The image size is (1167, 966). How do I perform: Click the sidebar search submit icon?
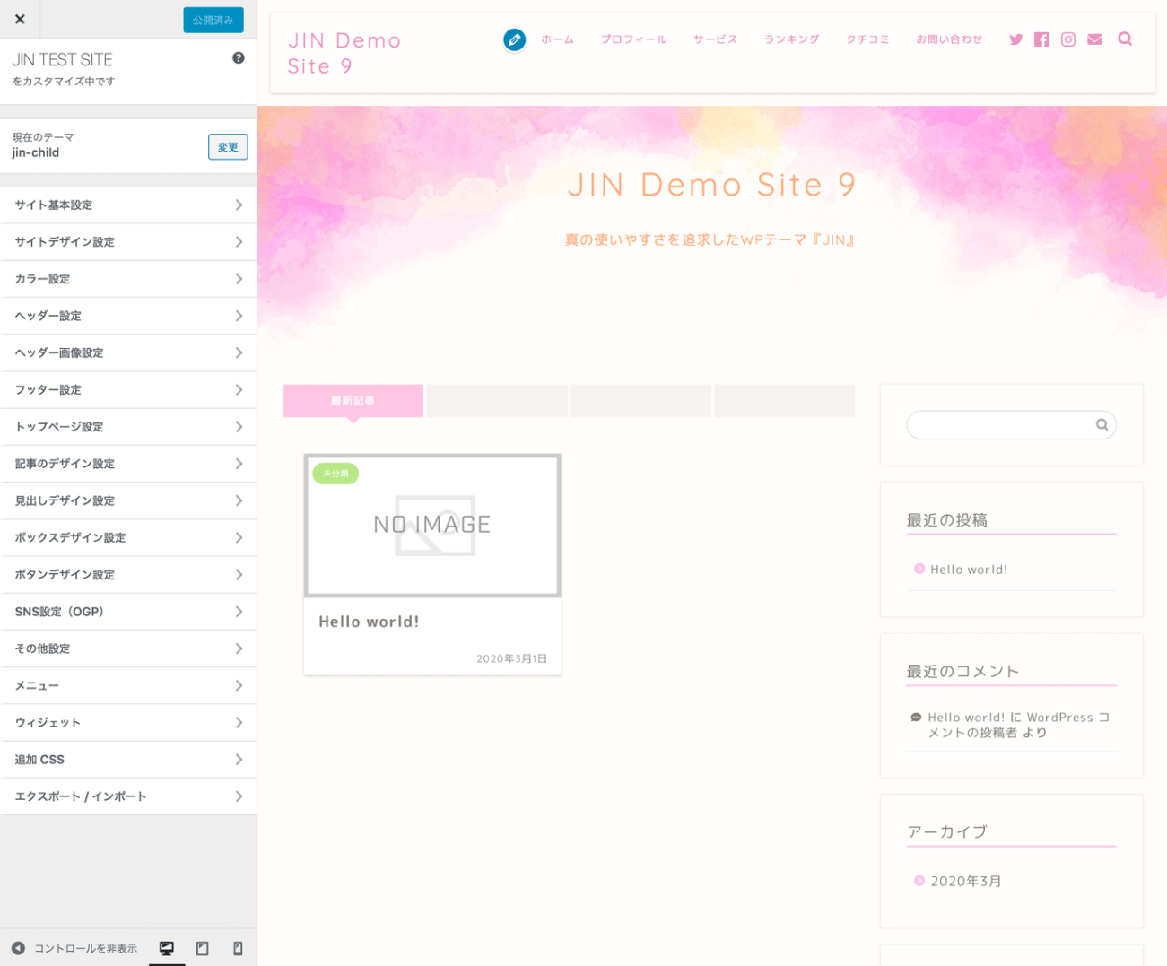pyautogui.click(x=1102, y=425)
